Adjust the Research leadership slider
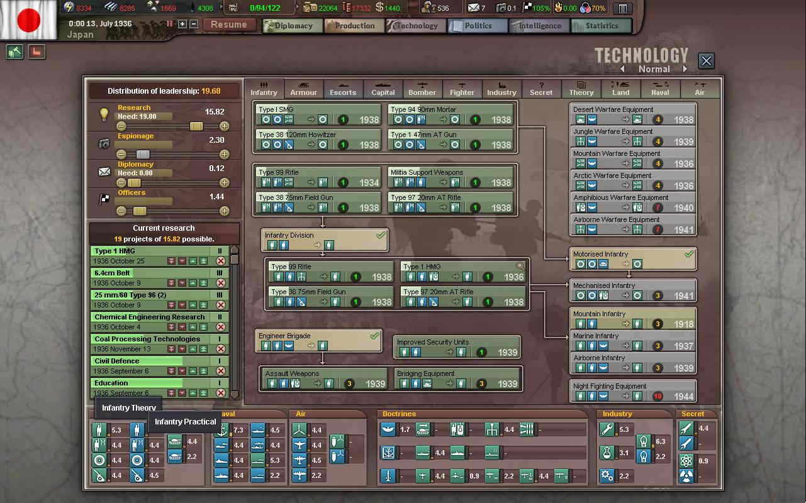 coord(197,126)
